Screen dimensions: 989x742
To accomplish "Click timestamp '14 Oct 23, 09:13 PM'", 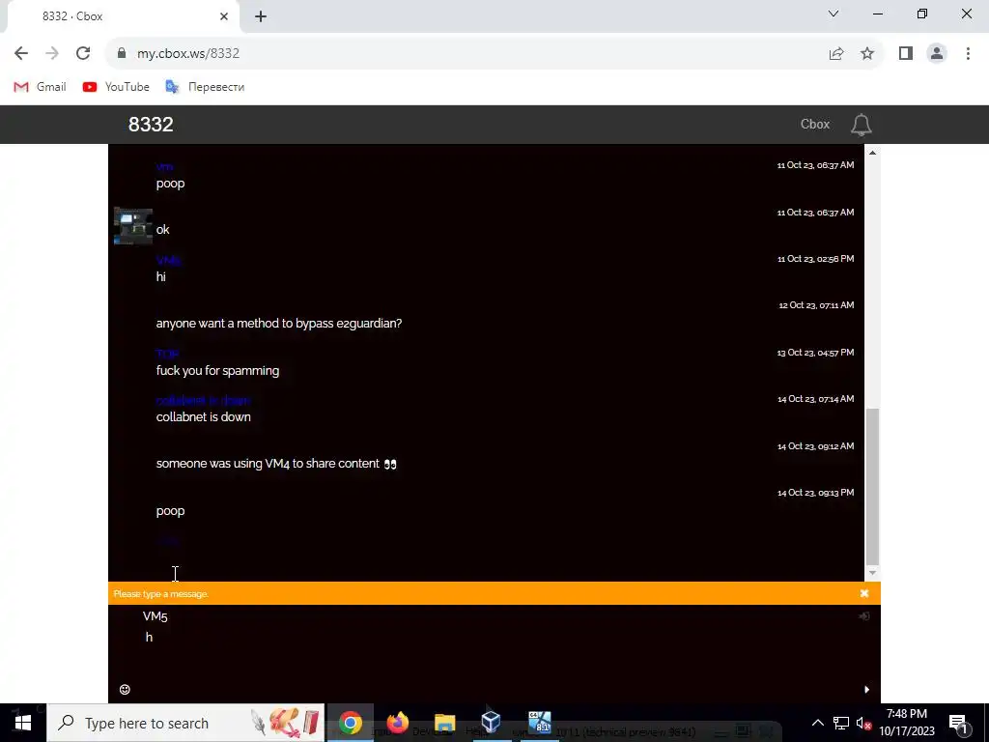I will (x=815, y=493).
